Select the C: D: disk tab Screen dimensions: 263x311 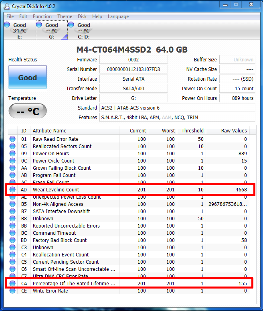[84, 30]
